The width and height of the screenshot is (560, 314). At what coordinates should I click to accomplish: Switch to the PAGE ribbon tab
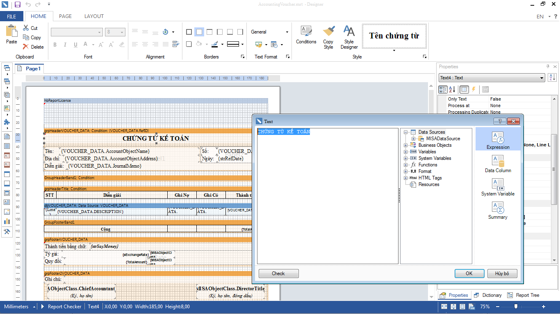coord(65,16)
